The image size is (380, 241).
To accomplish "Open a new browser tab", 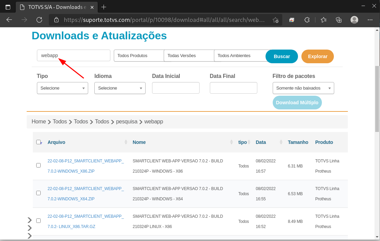I will click(104, 7).
